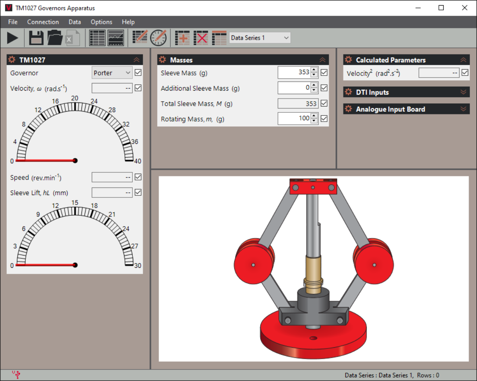477x381 pixels.
Task: Open the Governor type Porter dropdown
Action: click(x=112, y=73)
